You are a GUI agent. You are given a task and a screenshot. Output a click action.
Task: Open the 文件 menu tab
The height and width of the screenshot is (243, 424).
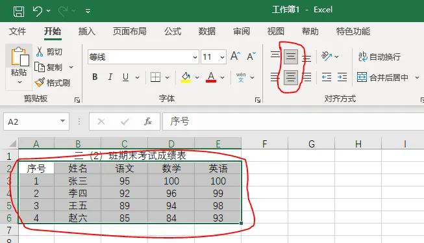18,31
